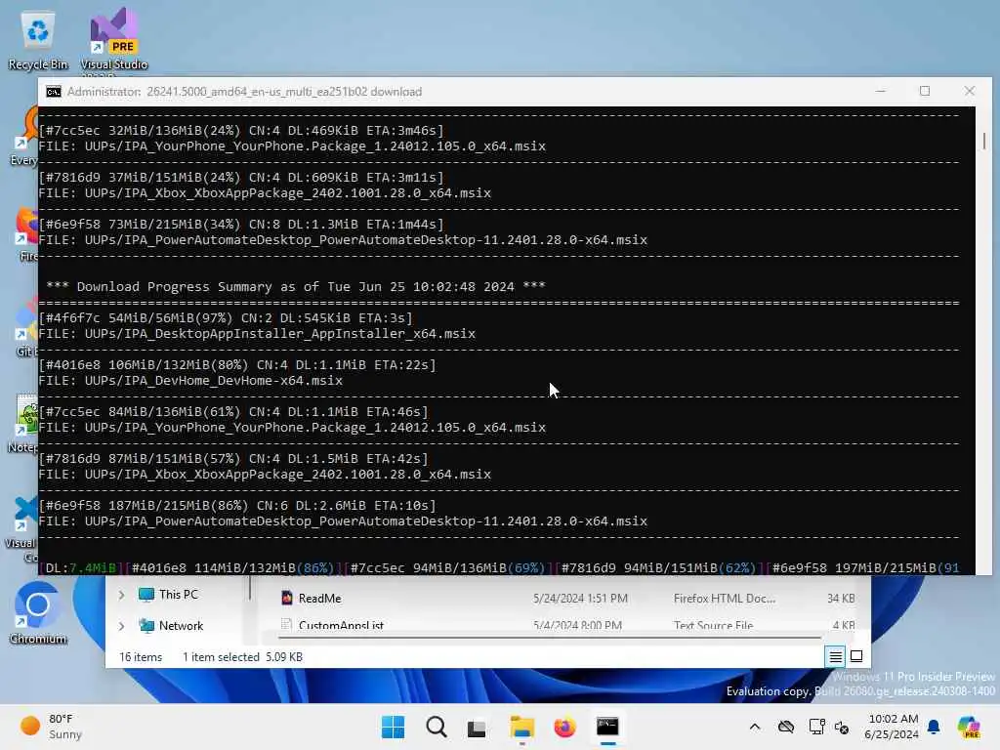This screenshot has height=750, width=1000.
Task: Switch Explorer to large icons view
Action: 856,656
